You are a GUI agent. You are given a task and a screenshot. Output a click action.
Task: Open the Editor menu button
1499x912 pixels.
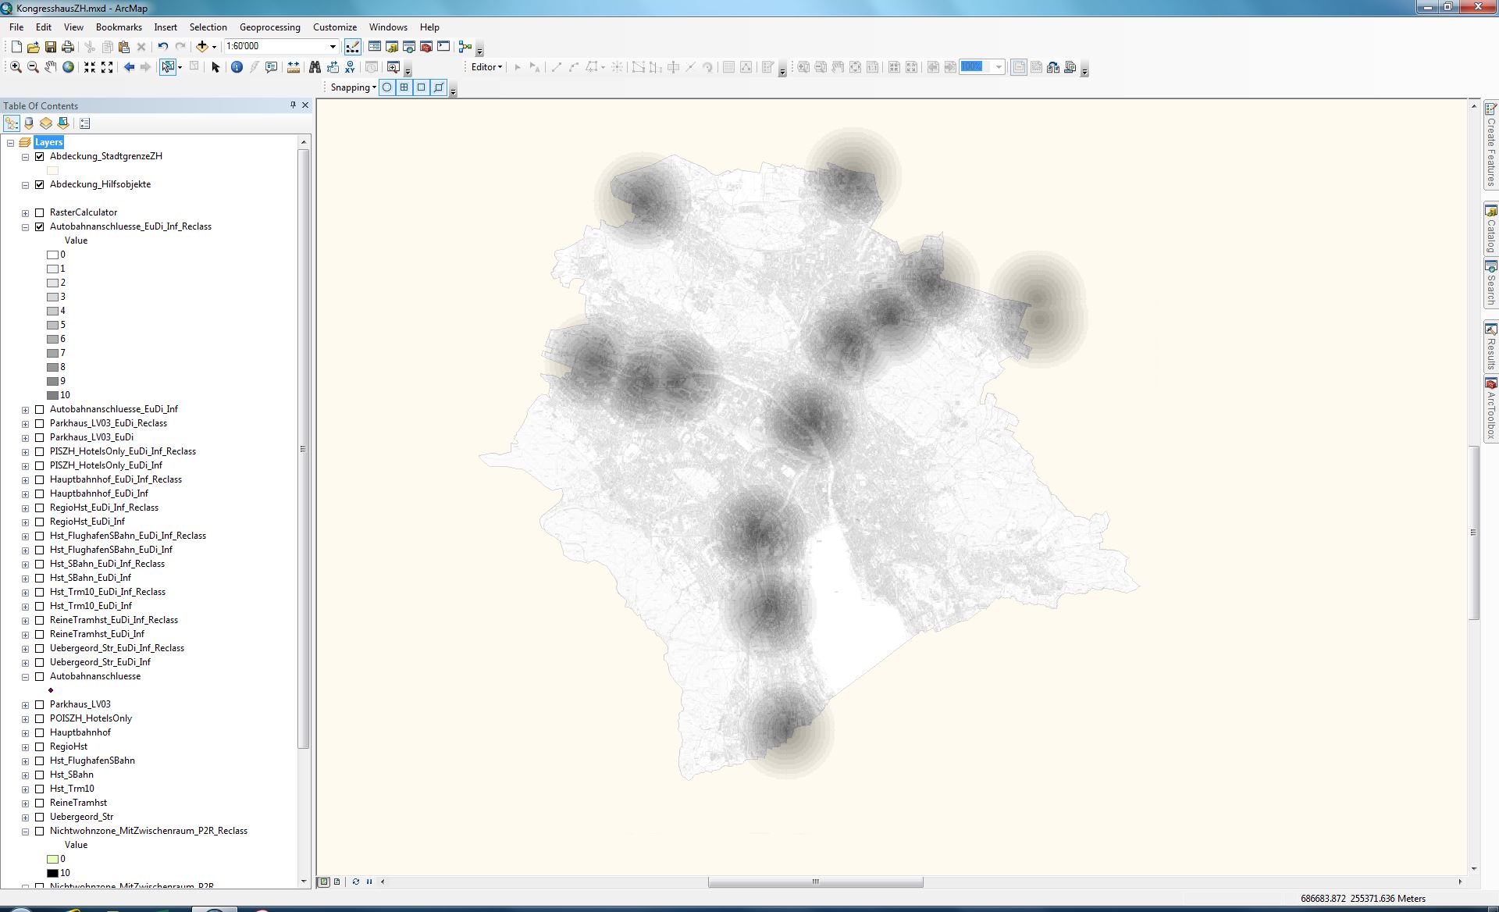[486, 67]
